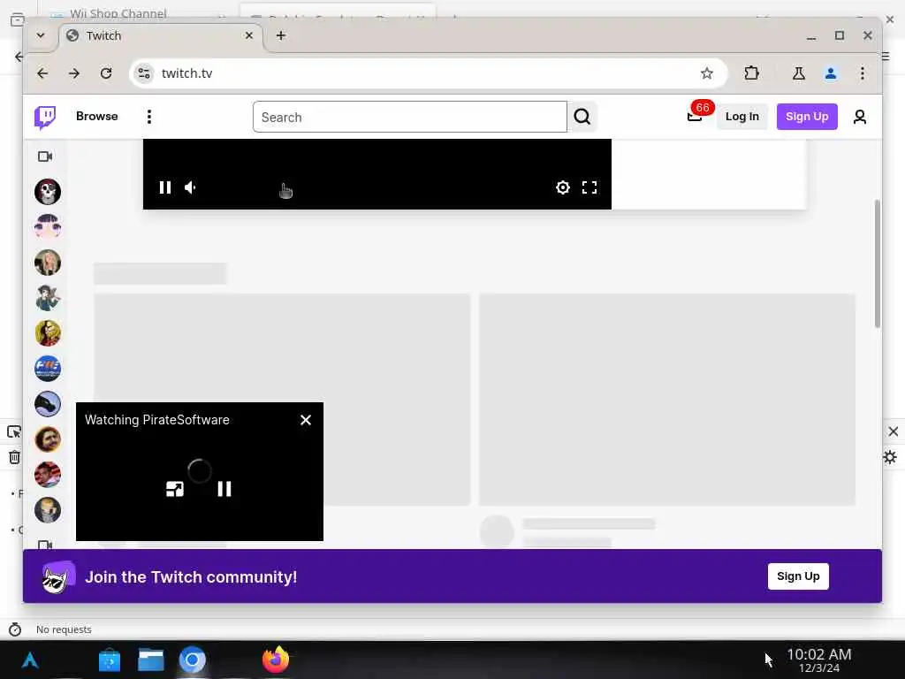The width and height of the screenshot is (905, 679).
Task: Focus the Twitch Search field
Action: [410, 117]
